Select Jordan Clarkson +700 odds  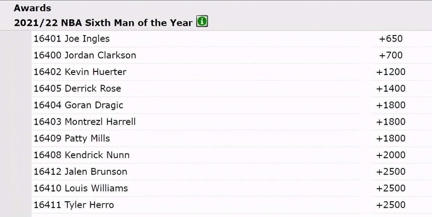[x=391, y=55]
